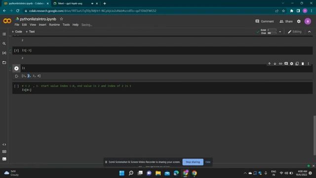Open Colab settings gear

coord(299,21)
